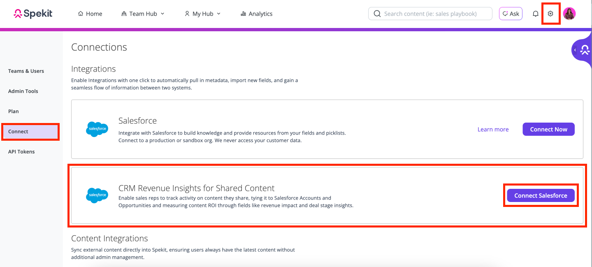Select Admin Tools in sidebar
This screenshot has width=592, height=267.
(x=23, y=91)
